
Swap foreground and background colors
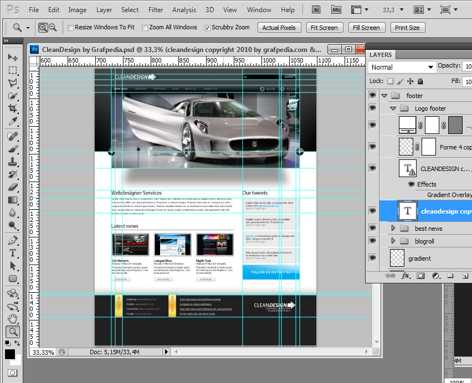pyautogui.click(x=18, y=343)
